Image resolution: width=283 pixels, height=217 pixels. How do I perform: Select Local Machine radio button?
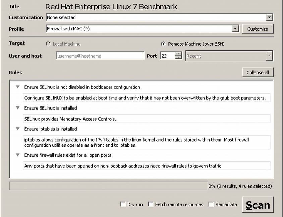point(48,44)
